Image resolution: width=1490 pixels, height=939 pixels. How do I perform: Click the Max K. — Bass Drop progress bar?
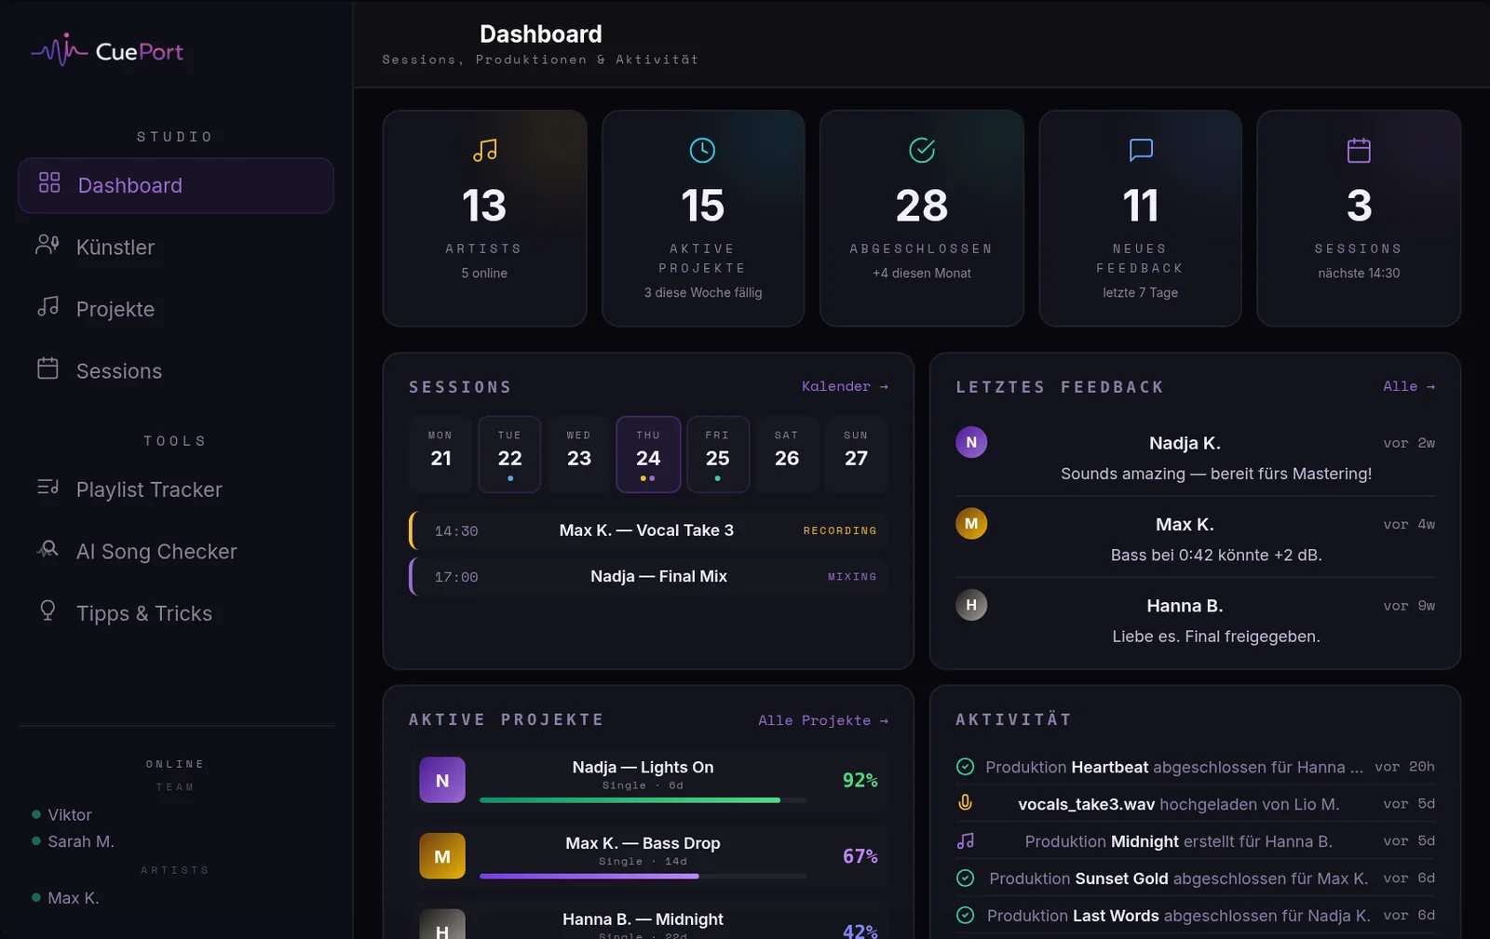(643, 876)
